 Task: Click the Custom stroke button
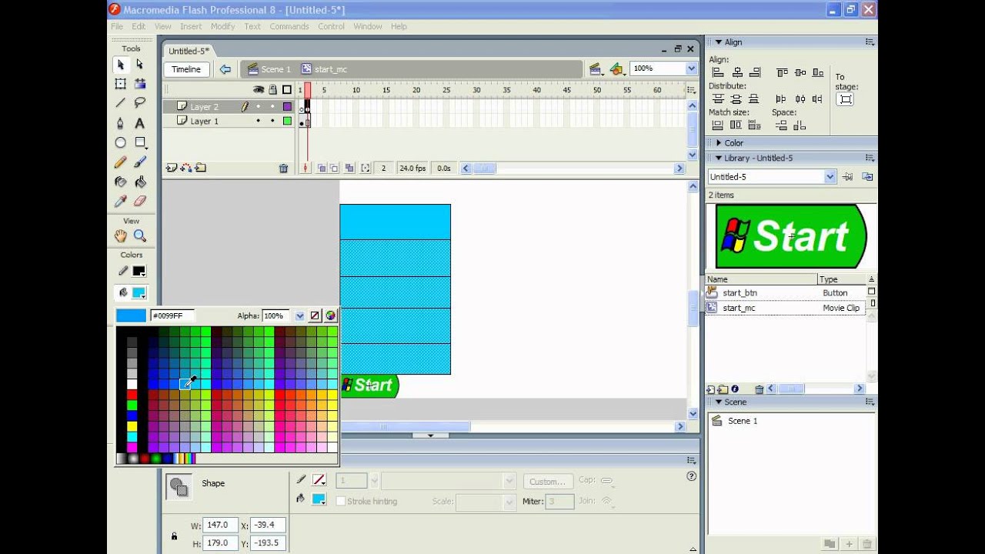pyautogui.click(x=548, y=482)
